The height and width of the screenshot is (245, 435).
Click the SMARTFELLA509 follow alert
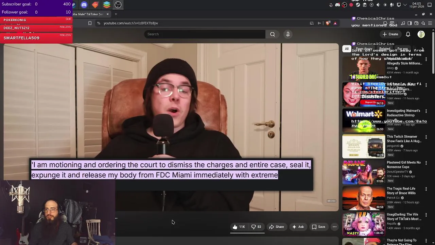tap(36, 38)
